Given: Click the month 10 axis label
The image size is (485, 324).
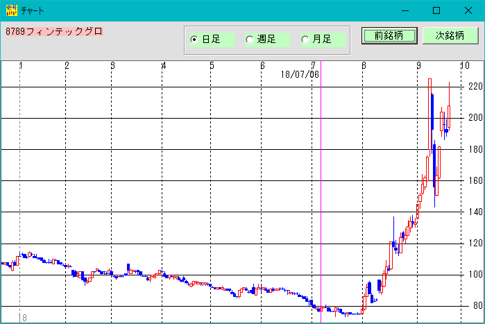Looking at the screenshot, I should pyautogui.click(x=465, y=65).
